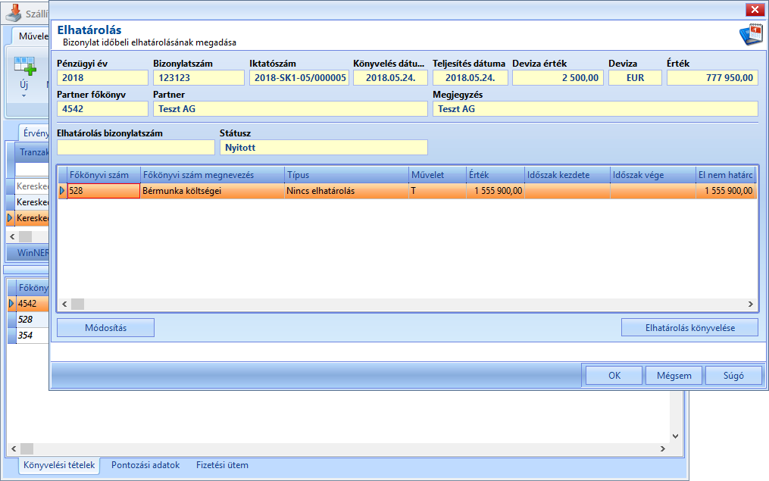Select the 4542 row in background Főköny list
Viewport: 769px width, 481px height.
(33, 304)
